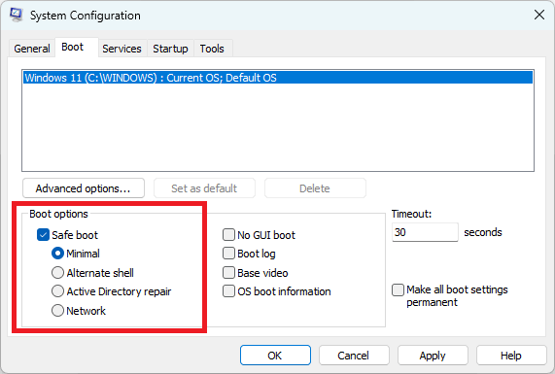Choose the Minimal safe boot option
555x374 pixels.
(57, 254)
